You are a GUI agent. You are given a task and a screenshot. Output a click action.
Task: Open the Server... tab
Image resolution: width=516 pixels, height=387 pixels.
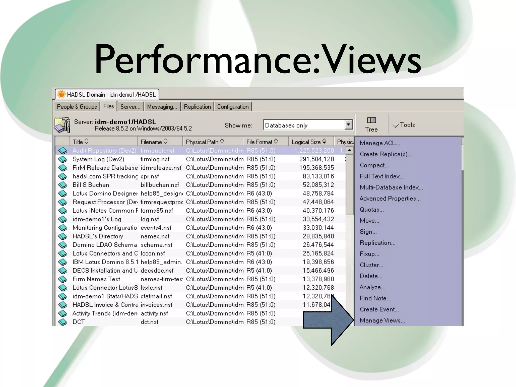click(130, 107)
